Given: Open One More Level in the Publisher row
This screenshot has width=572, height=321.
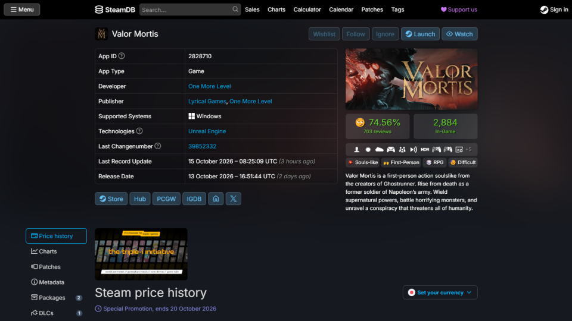Looking at the screenshot, I should click(251, 101).
